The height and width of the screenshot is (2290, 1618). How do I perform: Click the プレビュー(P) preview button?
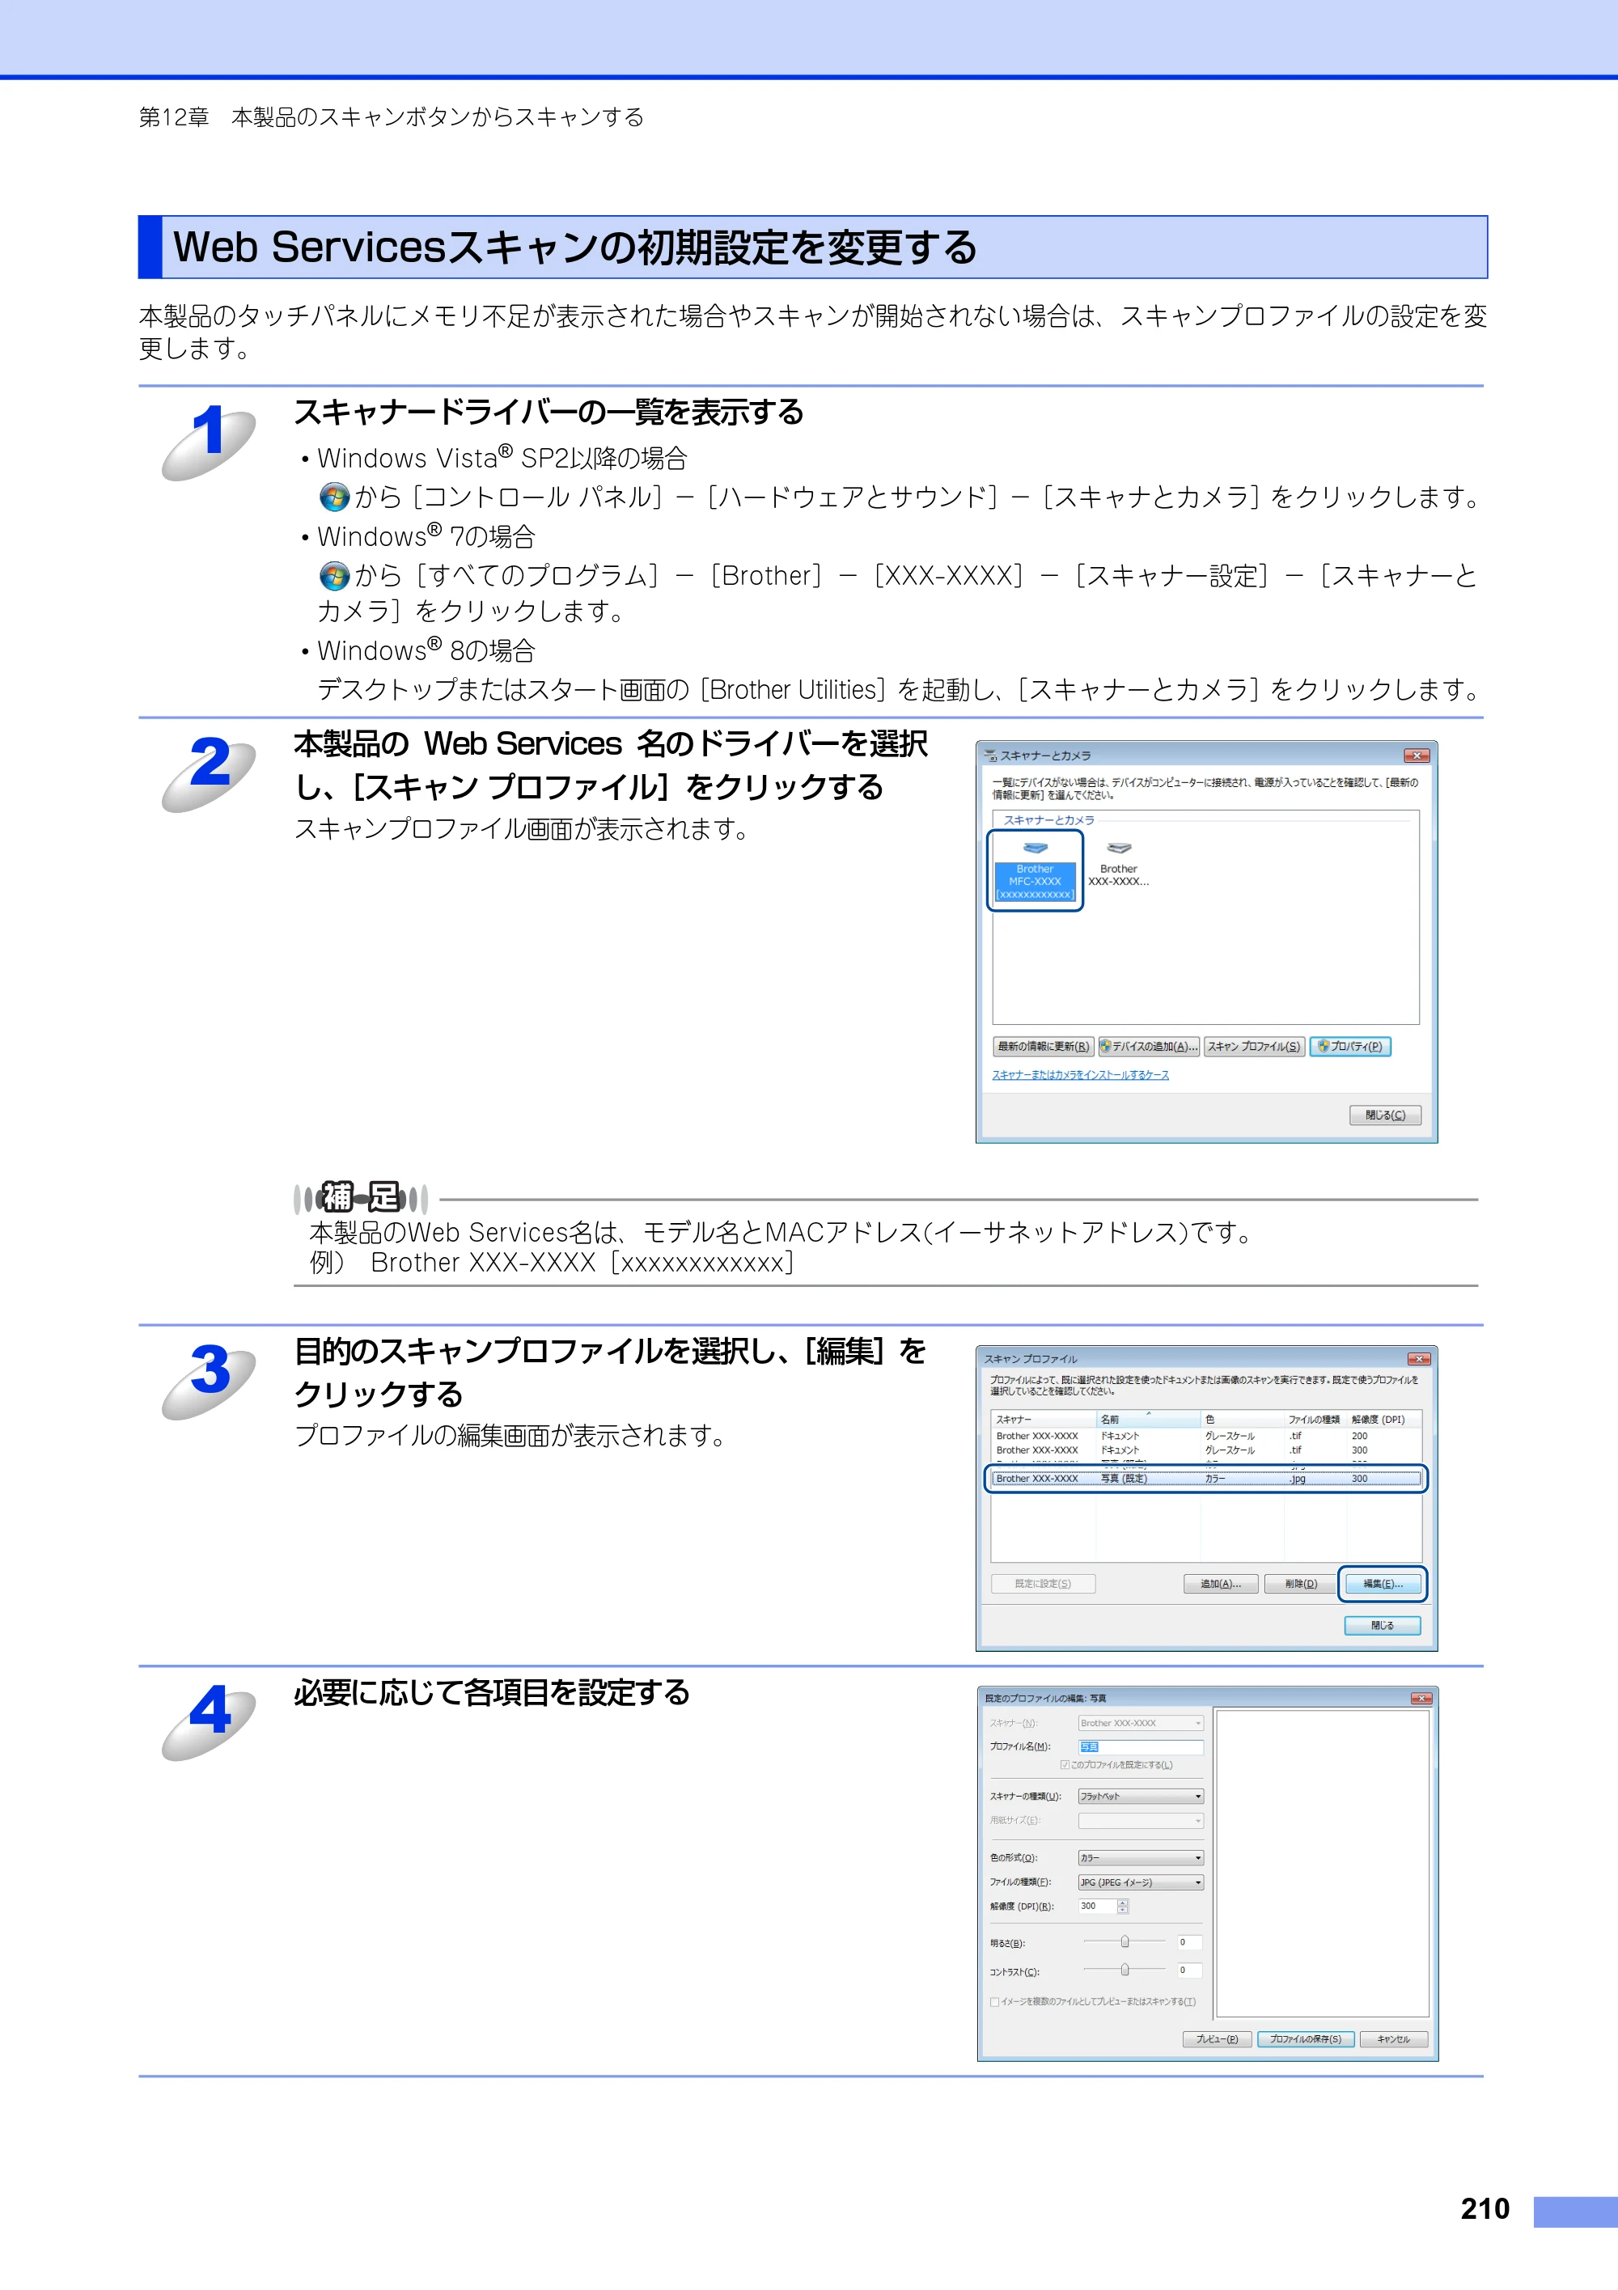(1217, 2040)
